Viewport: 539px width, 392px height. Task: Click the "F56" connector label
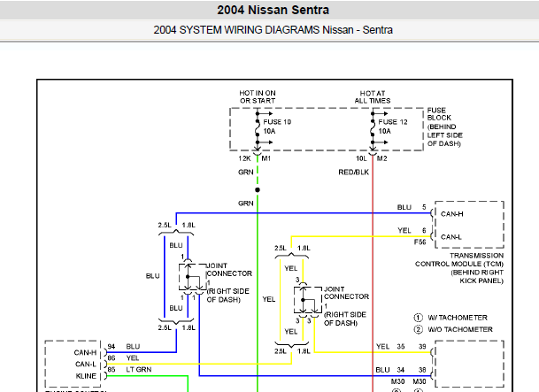(420, 242)
